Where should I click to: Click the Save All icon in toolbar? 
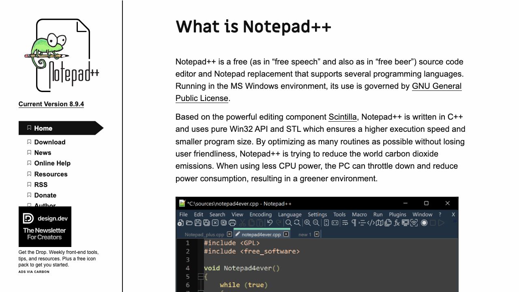click(x=206, y=223)
